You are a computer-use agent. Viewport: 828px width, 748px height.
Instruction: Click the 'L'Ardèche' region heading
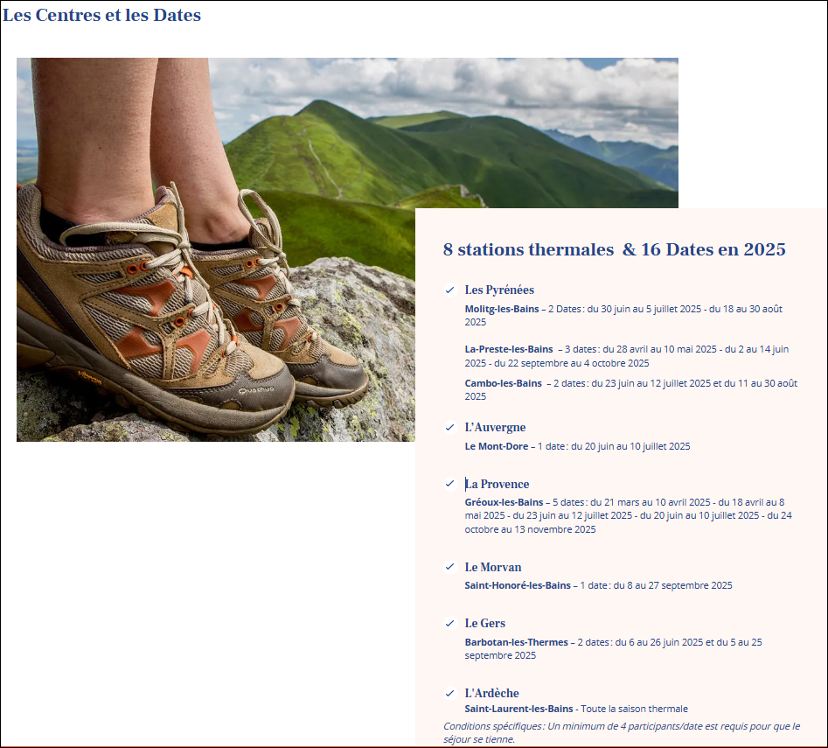(x=492, y=693)
